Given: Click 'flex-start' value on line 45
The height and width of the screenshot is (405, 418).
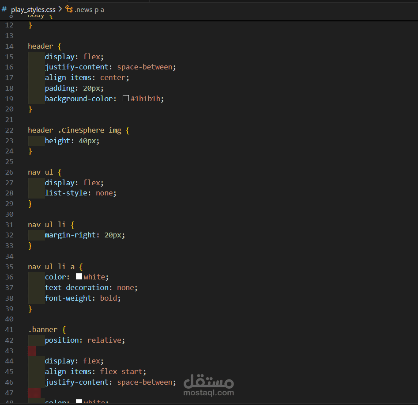Looking at the screenshot, I should [121, 372].
